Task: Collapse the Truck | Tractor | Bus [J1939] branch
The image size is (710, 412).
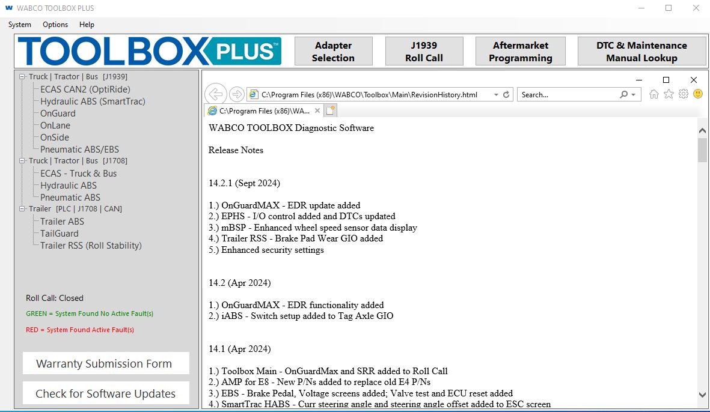Action: [x=21, y=76]
